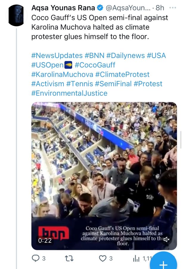Unmute the video with the speaker icon
The width and height of the screenshot is (183, 269).
(x=167, y=239)
